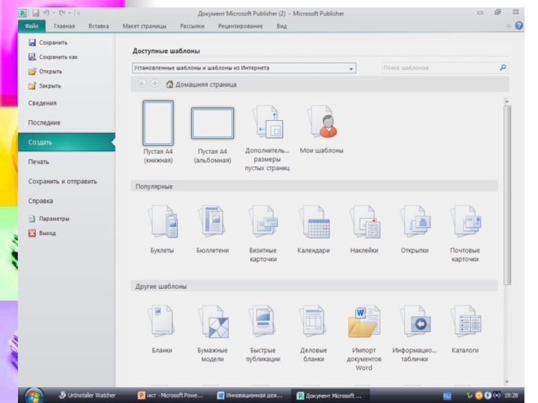
Task: Open the Вставка ribbon tab
Action: (x=99, y=26)
